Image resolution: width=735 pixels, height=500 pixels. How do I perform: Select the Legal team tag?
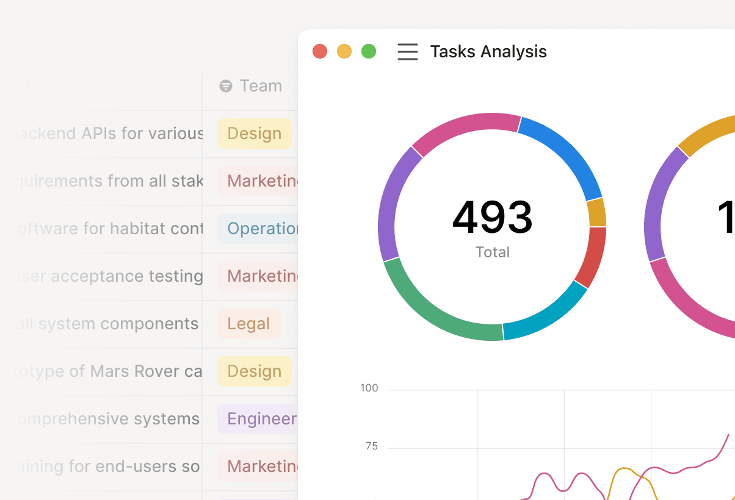[248, 324]
